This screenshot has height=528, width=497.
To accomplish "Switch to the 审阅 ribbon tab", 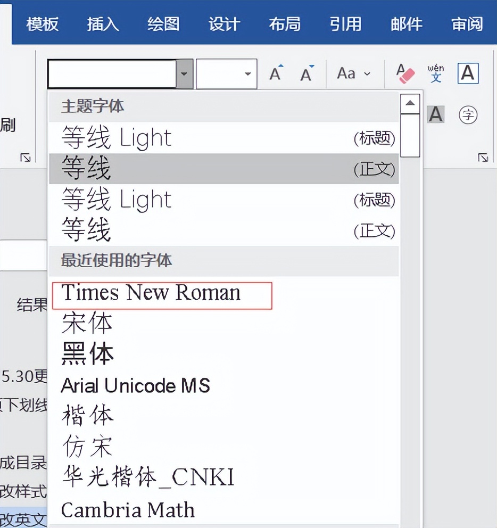I will click(x=467, y=23).
